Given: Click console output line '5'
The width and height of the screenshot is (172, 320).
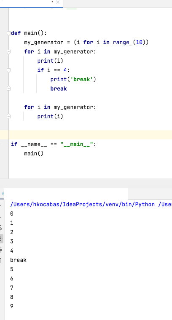Looking at the screenshot, I should coord(12,269).
